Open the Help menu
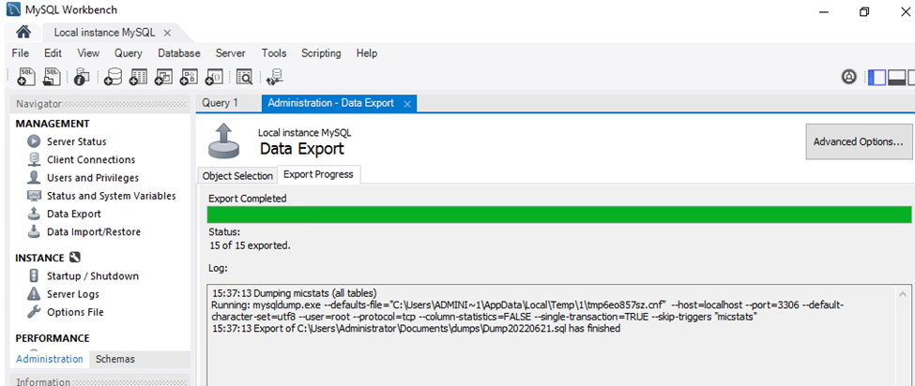915x386 pixels. coord(367,53)
